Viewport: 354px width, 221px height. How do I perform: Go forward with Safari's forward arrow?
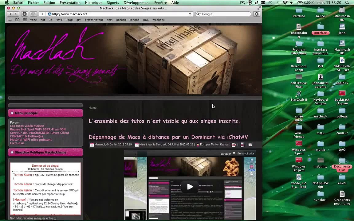[x=16, y=14]
